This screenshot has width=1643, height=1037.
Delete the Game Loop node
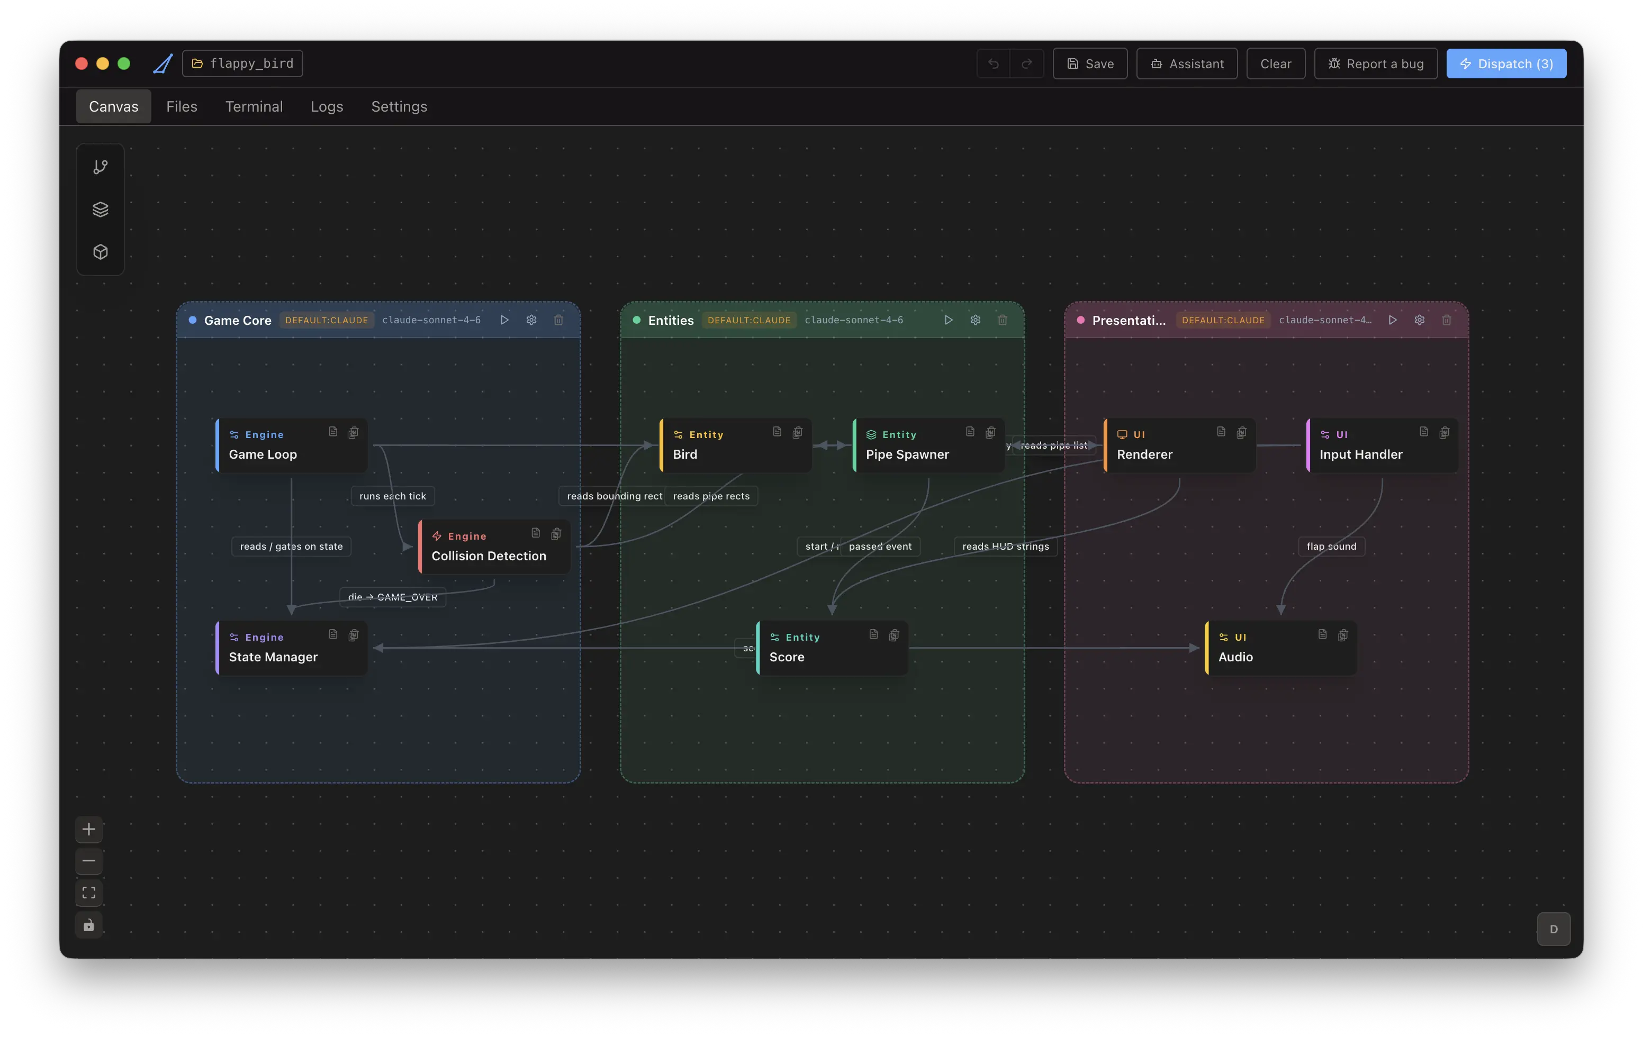(x=354, y=432)
